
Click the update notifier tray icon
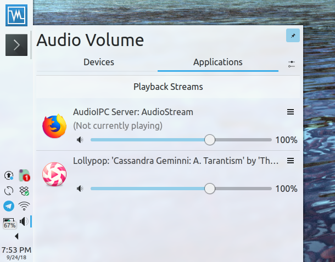click(9, 175)
